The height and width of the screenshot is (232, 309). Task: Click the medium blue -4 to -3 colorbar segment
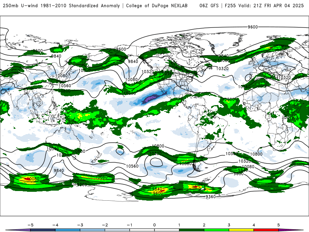[x=68, y=230]
